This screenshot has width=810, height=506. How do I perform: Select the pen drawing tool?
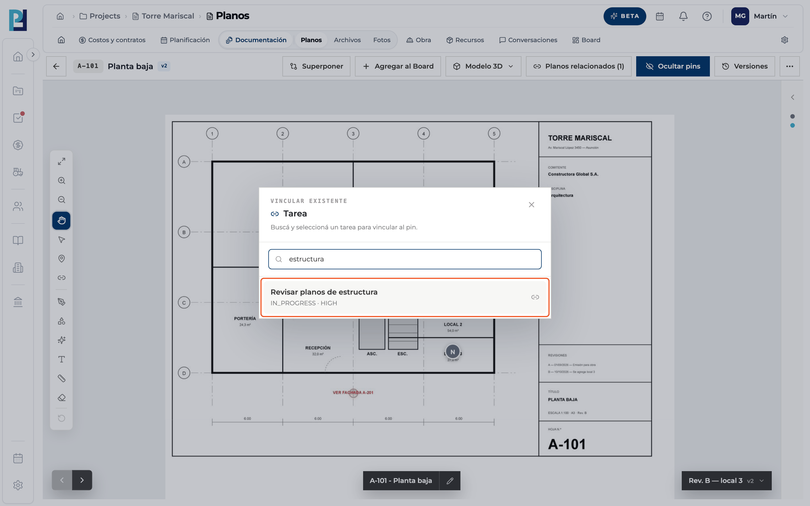coord(61,302)
